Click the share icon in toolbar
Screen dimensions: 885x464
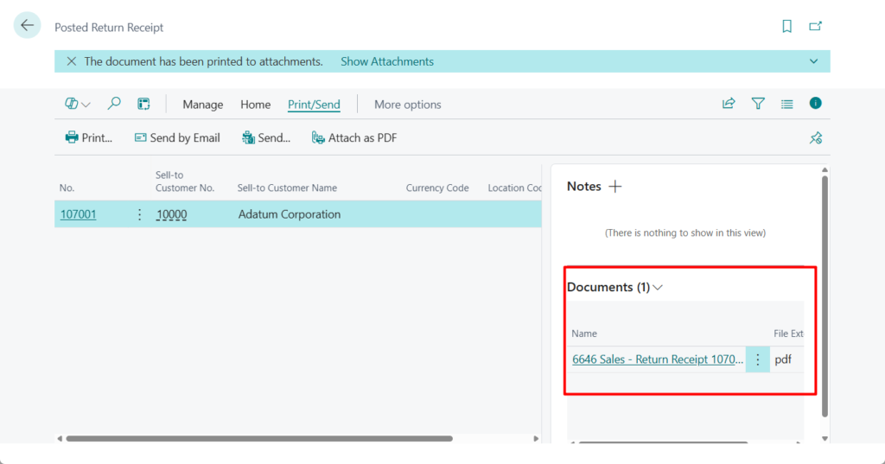(x=729, y=104)
